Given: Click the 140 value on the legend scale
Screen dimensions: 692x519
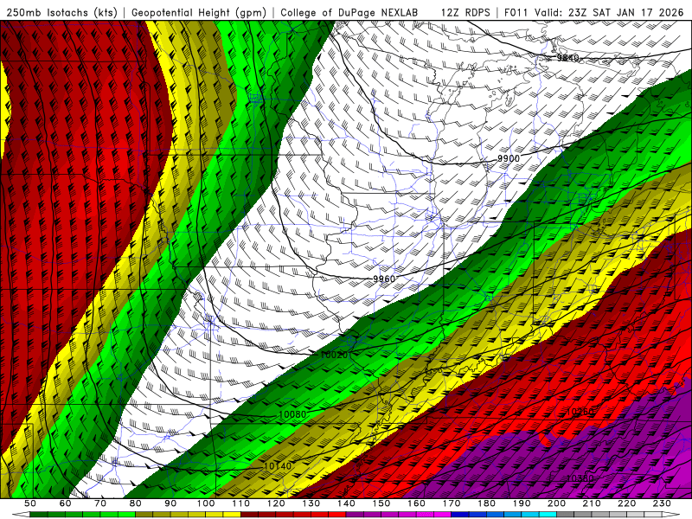Looking at the screenshot, I should 346,503.
